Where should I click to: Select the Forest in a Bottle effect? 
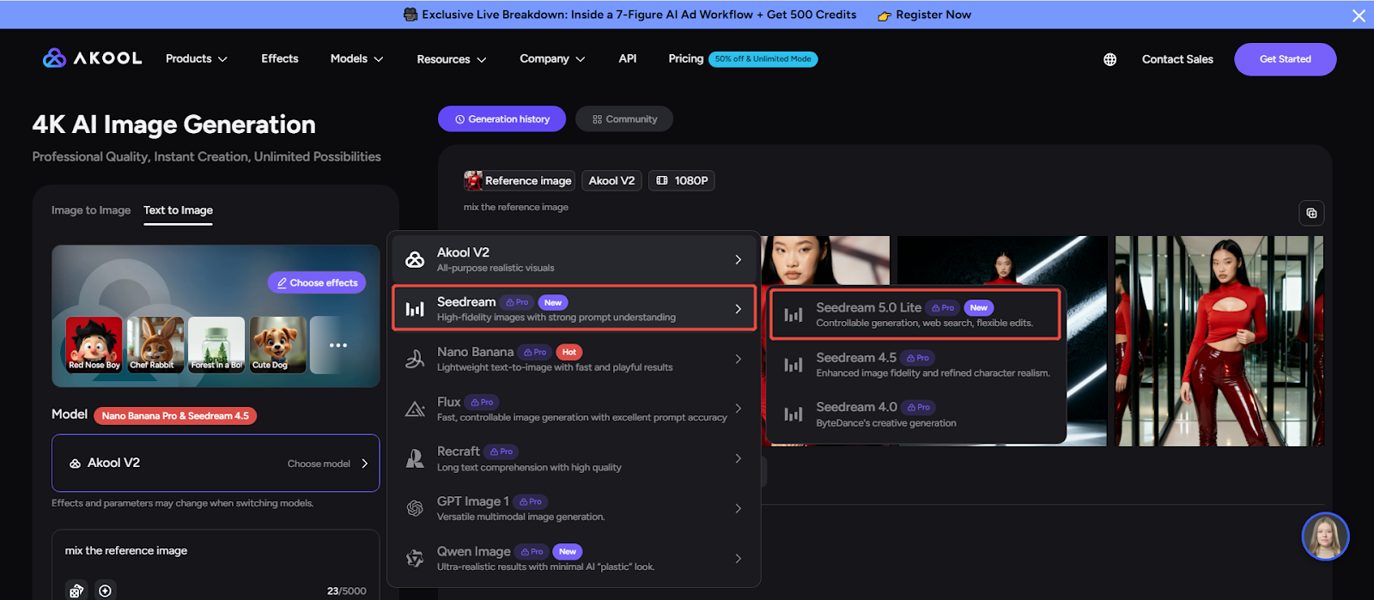click(216, 345)
